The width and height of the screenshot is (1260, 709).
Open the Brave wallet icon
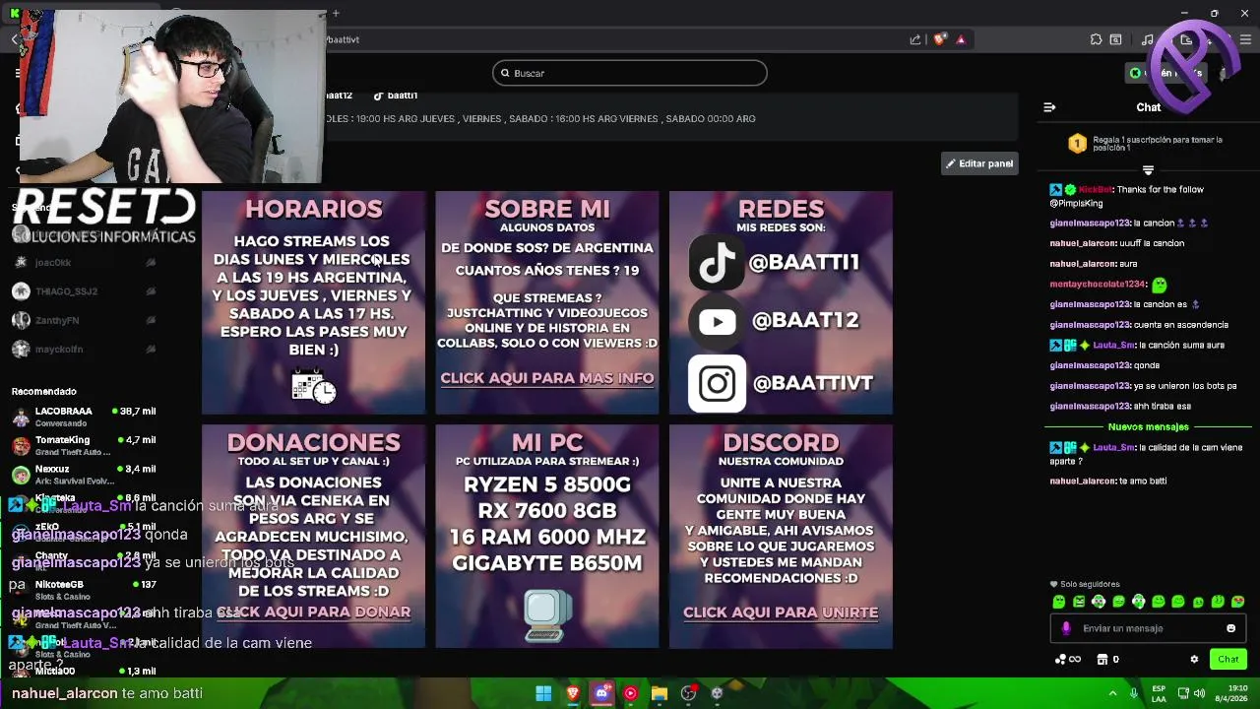[1186, 39]
